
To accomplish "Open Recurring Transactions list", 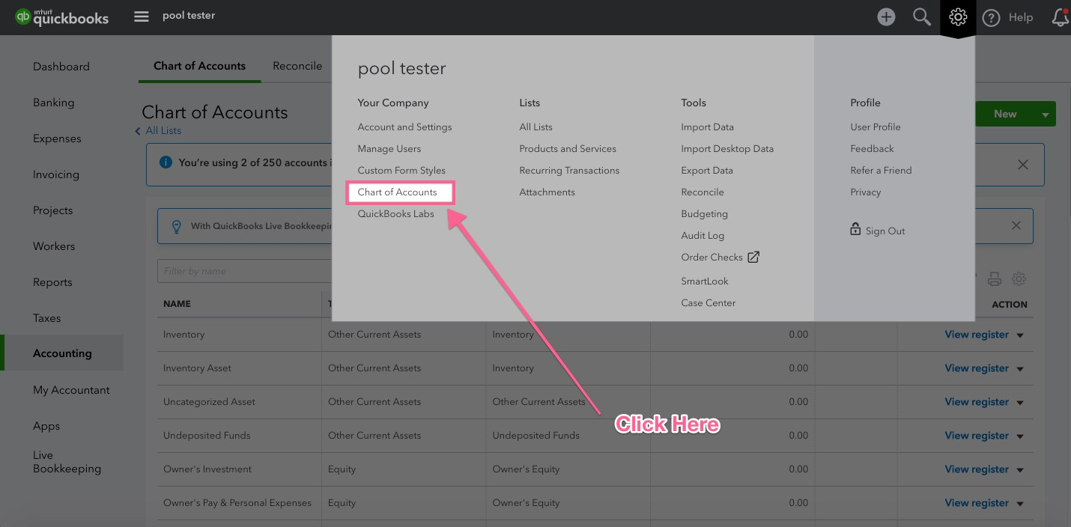I will coord(569,171).
